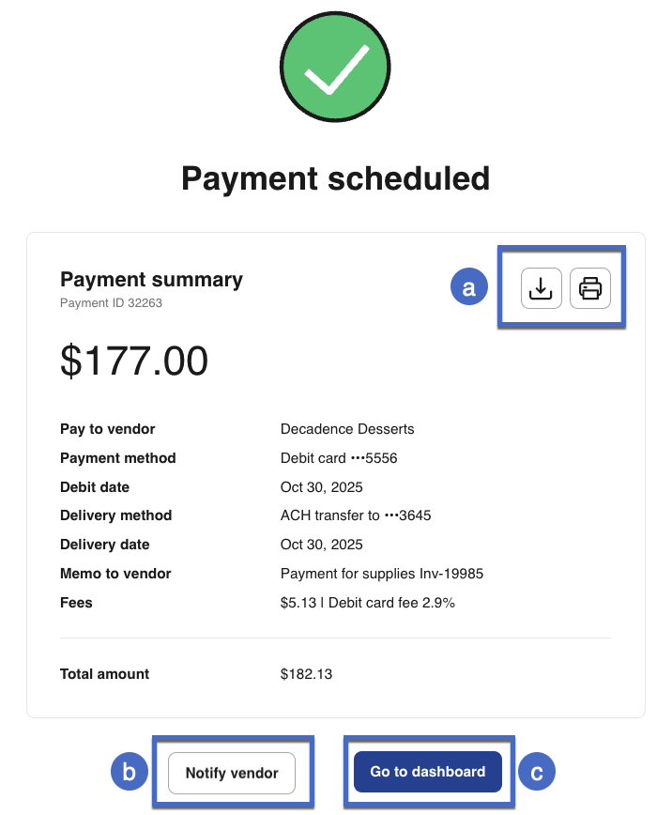Image resolution: width=672 pixels, height=815 pixels.
Task: Click the download payment summary icon
Action: (541, 288)
